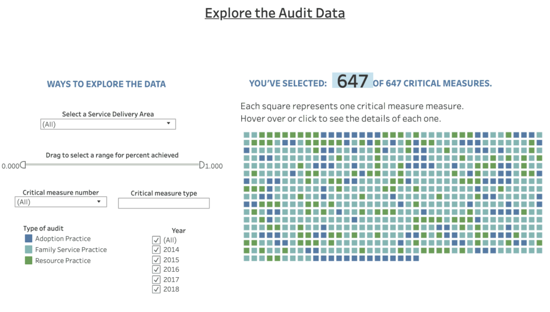Click the first square in the top grid row
This screenshot has height=312, width=550.
point(247,135)
